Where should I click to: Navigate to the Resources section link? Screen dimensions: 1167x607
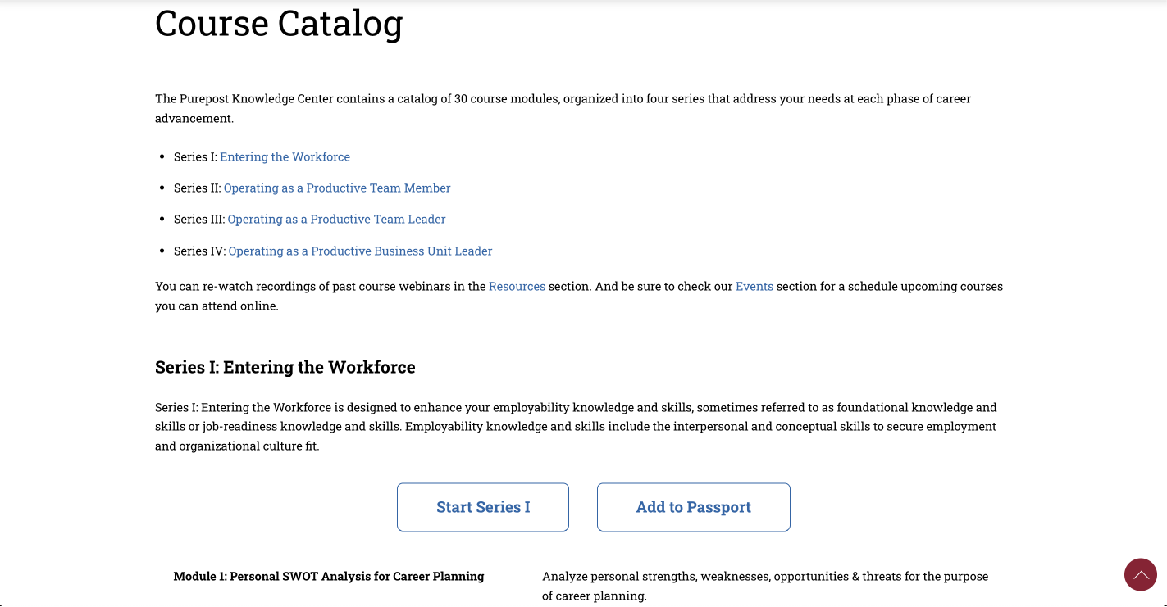(x=517, y=286)
